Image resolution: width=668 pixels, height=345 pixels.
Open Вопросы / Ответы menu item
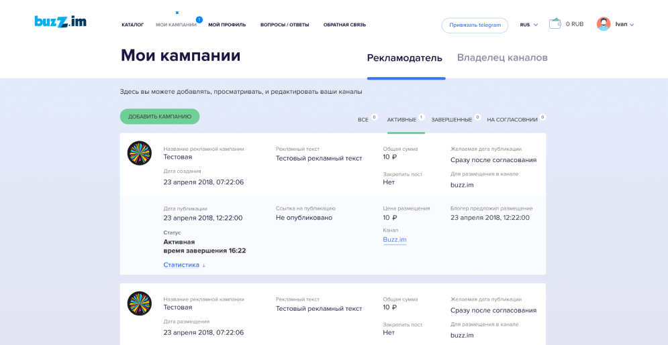pos(285,25)
